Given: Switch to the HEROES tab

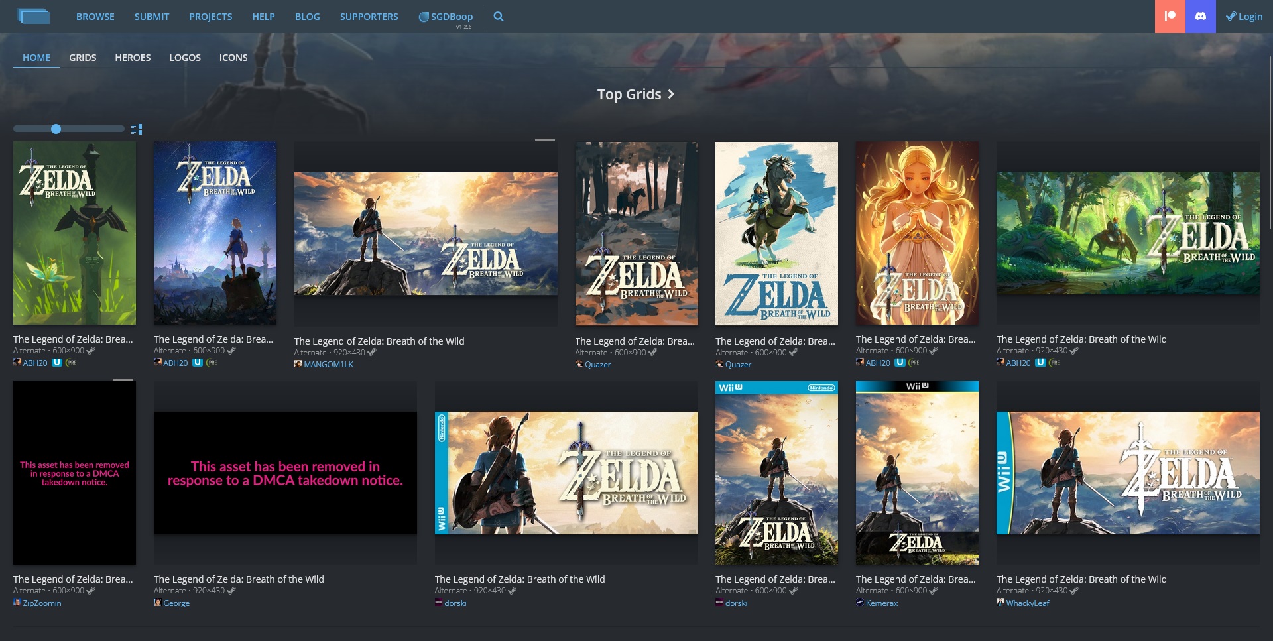Looking at the screenshot, I should [x=133, y=58].
